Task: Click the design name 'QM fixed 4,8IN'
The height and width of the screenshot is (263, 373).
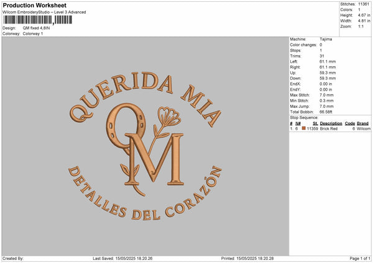Action: [37, 28]
